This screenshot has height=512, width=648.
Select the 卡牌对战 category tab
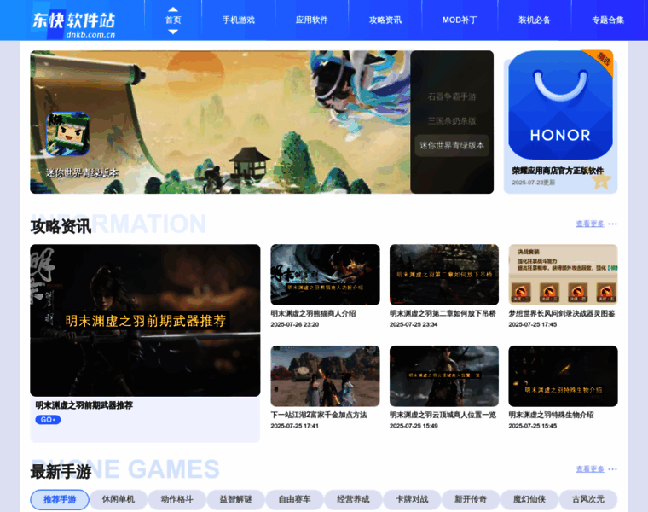click(x=412, y=499)
